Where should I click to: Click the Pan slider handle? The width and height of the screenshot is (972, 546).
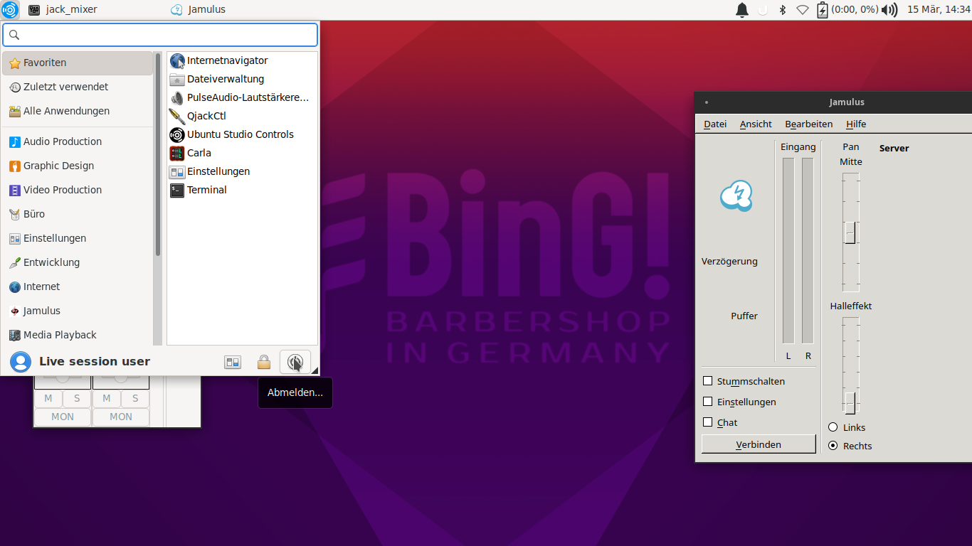point(850,233)
